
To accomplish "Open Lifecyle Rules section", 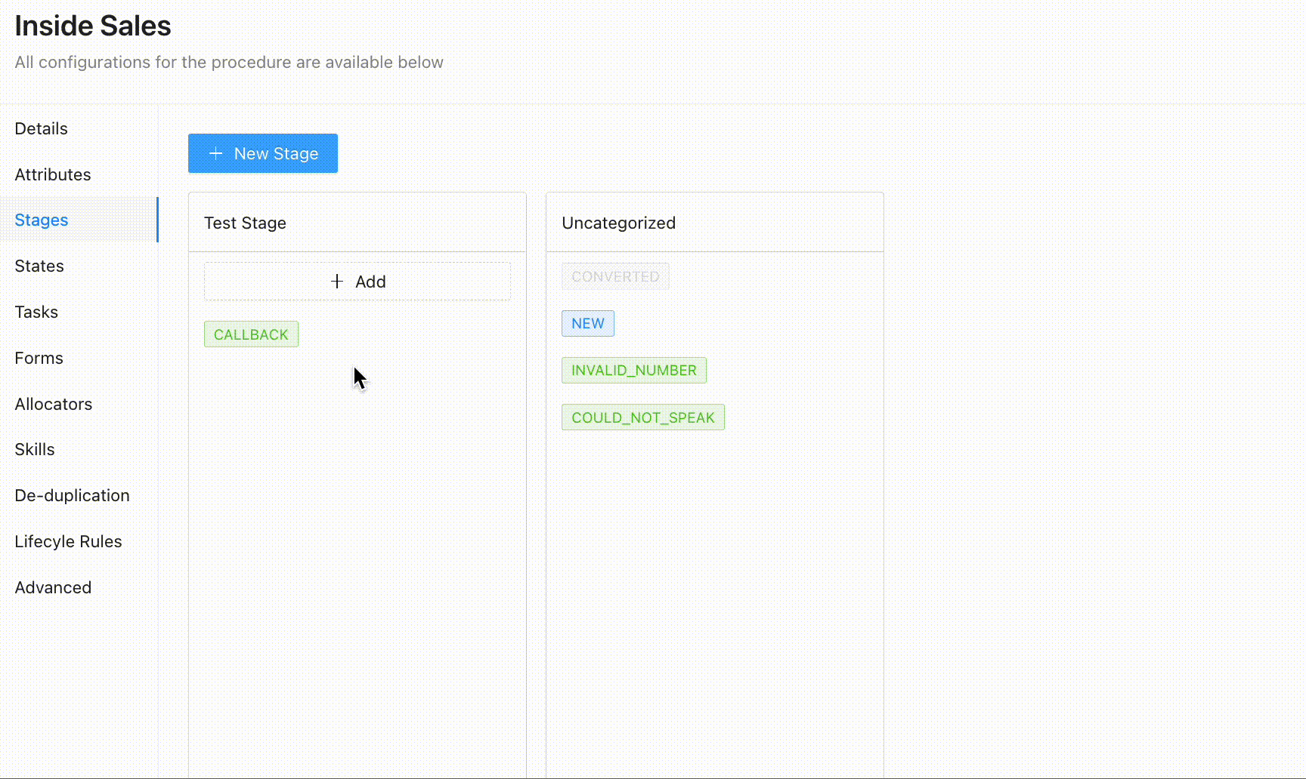I will [69, 541].
